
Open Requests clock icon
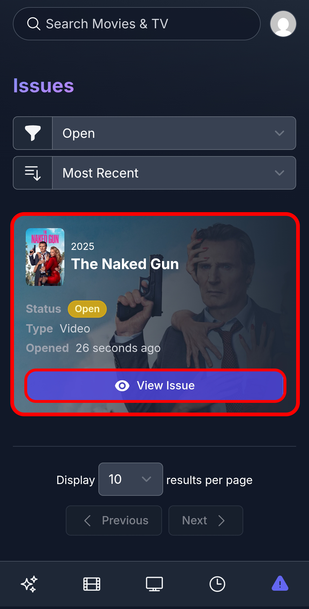point(217,584)
